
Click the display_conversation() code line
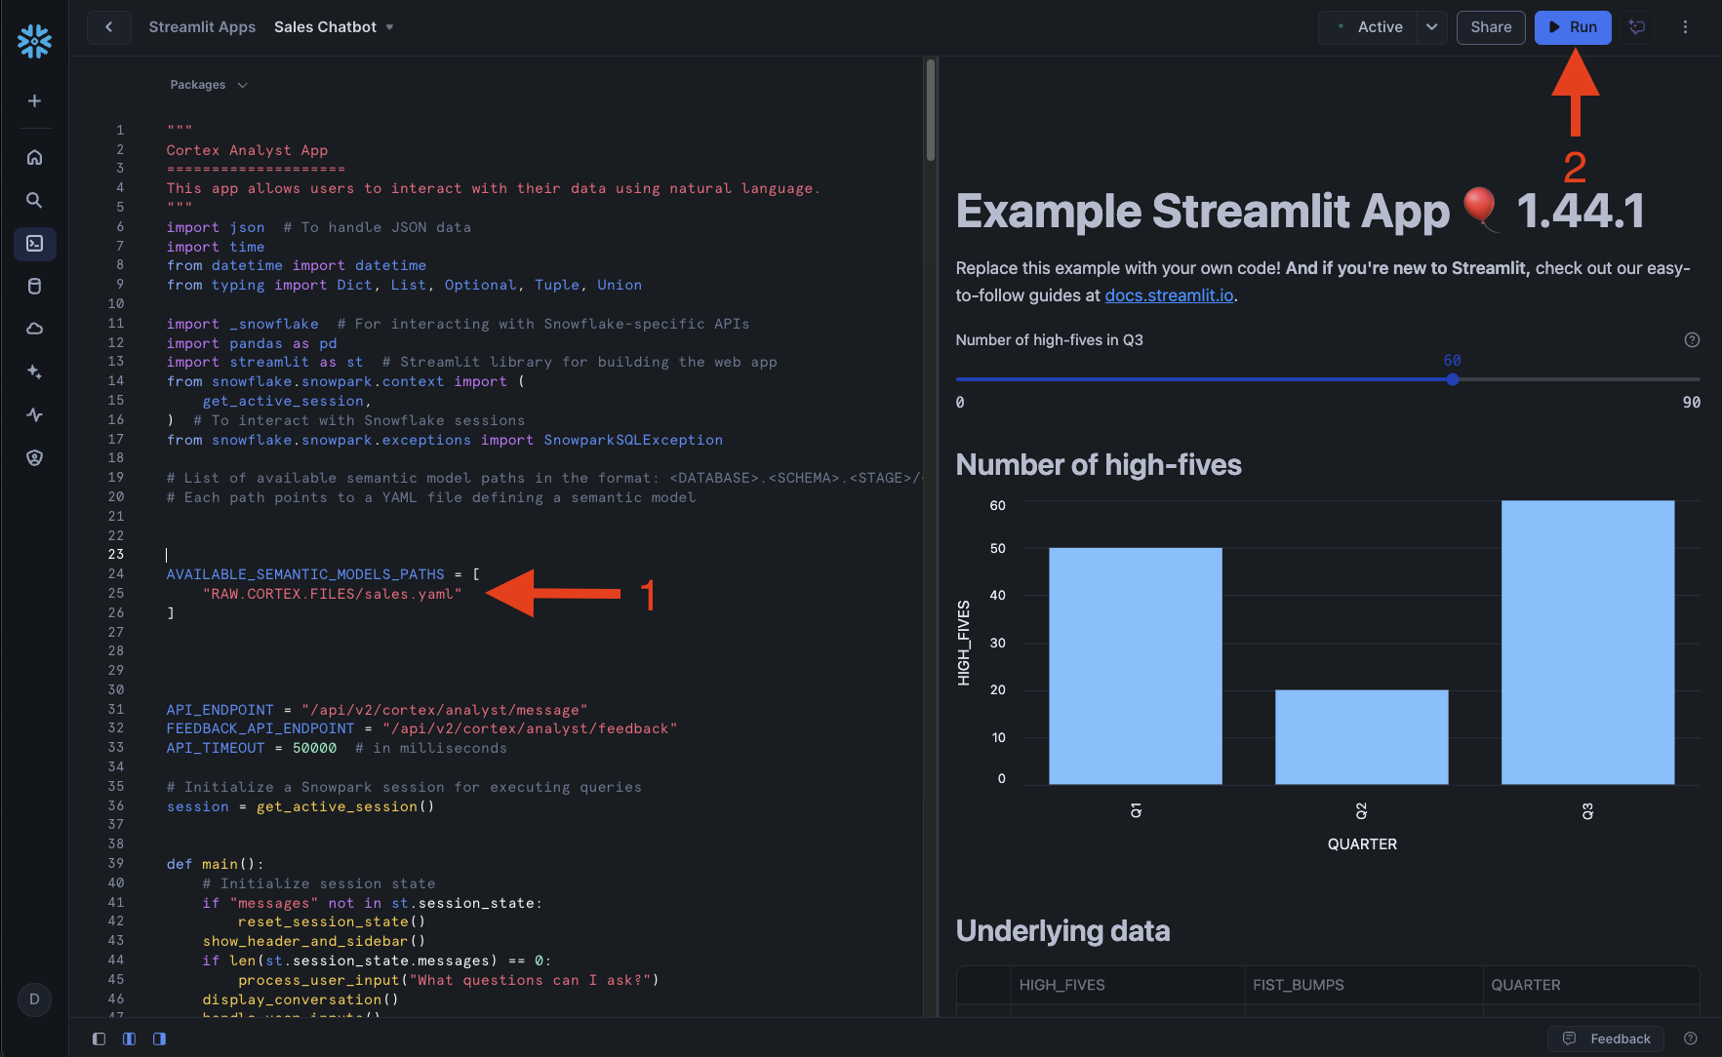[300, 999]
